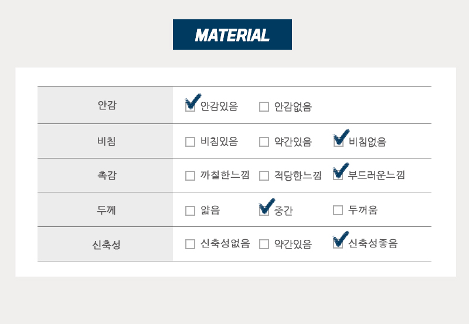Image resolution: width=469 pixels, height=324 pixels.
Task: Check the 까칠한느낌 checkbox
Action: (190, 175)
